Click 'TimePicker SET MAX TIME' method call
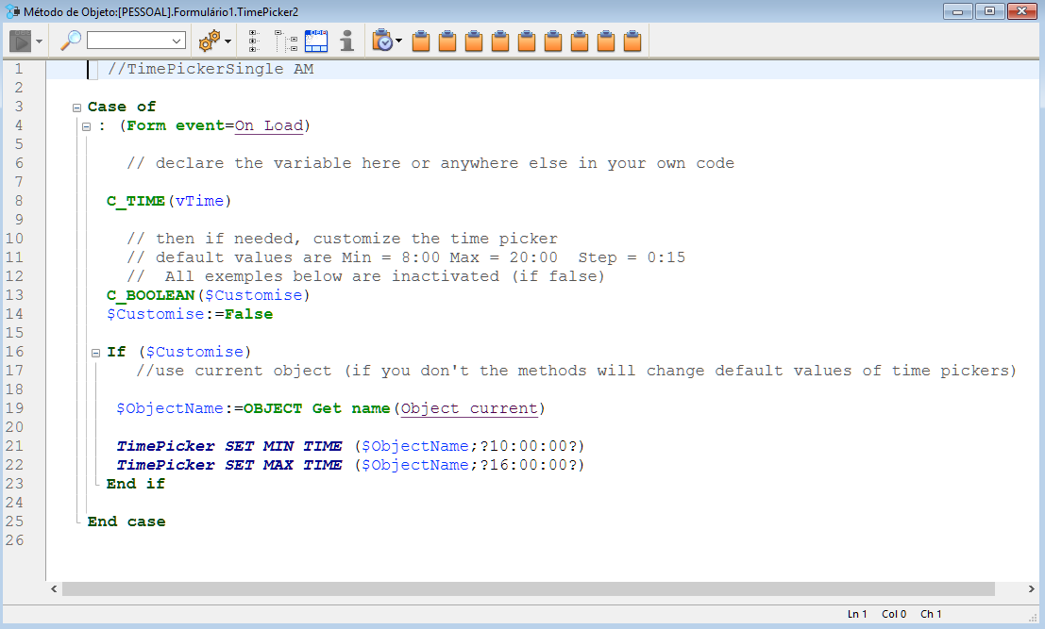This screenshot has height=629, width=1045. click(x=229, y=465)
